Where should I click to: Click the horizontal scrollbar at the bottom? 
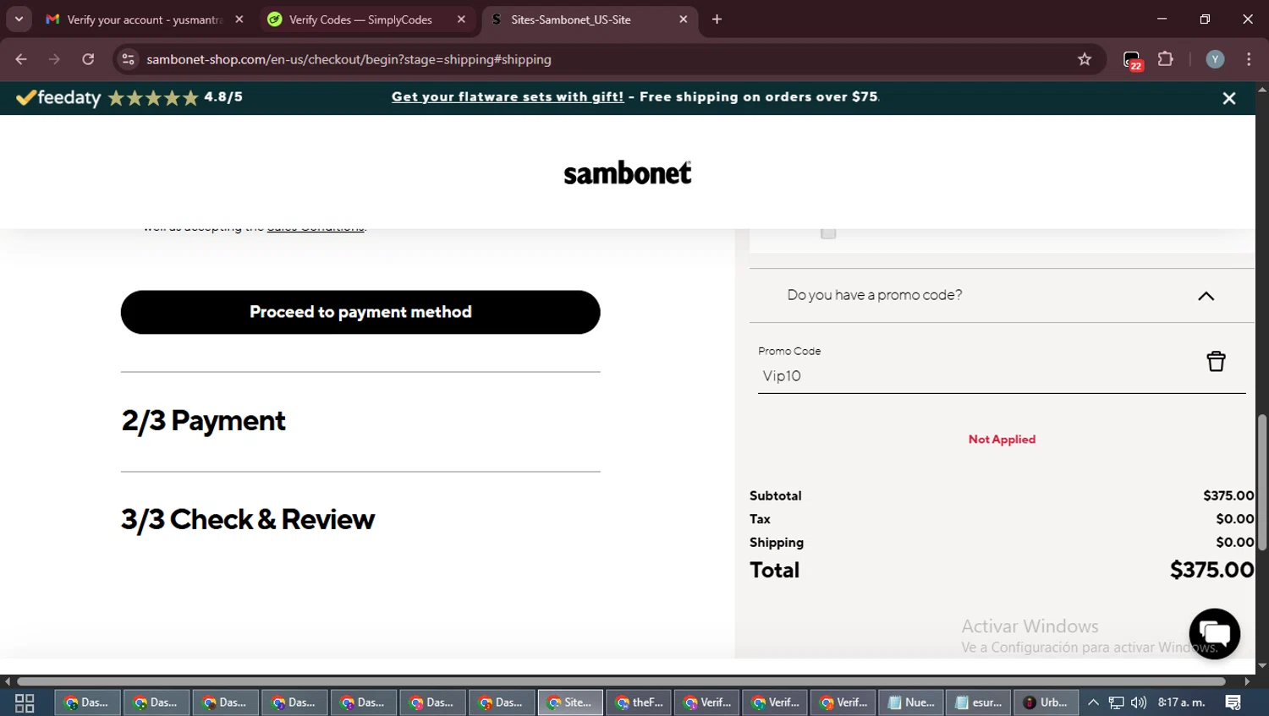click(x=621, y=681)
